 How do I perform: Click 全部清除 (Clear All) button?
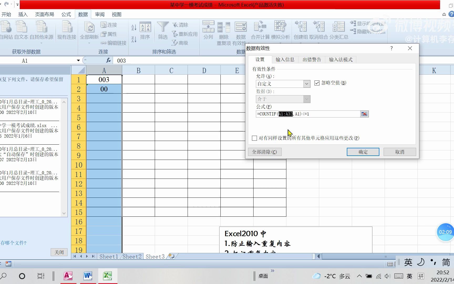(265, 152)
